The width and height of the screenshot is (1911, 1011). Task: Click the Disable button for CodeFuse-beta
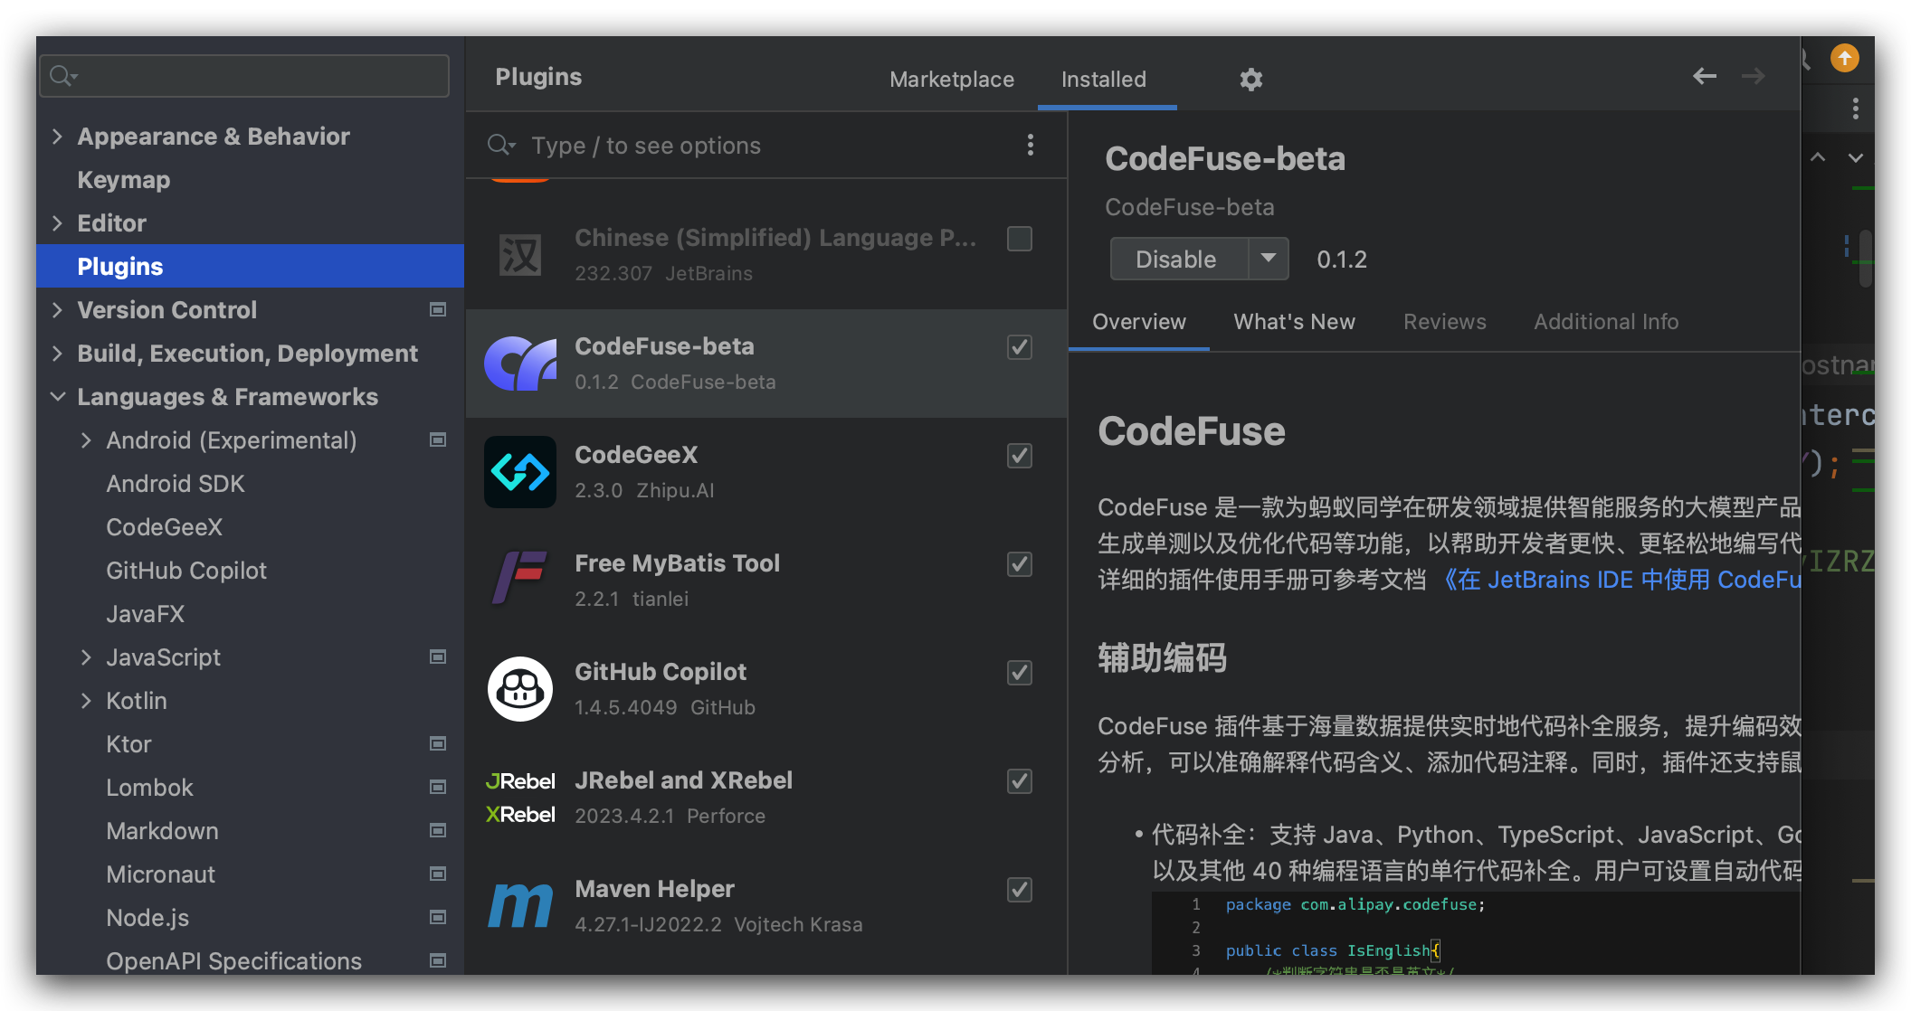click(1176, 259)
